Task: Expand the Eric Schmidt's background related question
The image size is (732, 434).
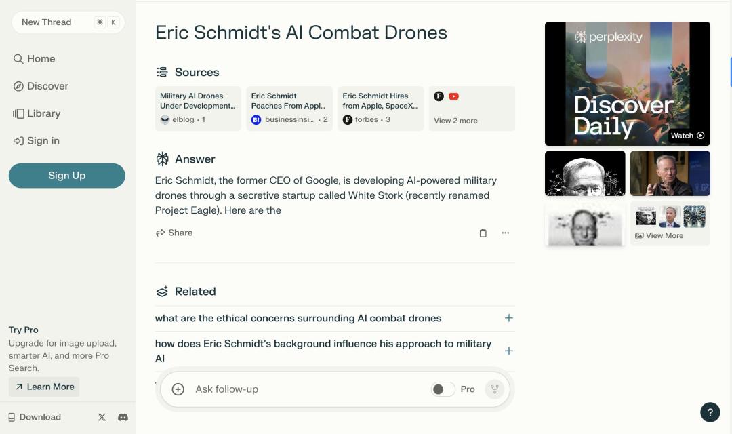Action: [508, 351]
